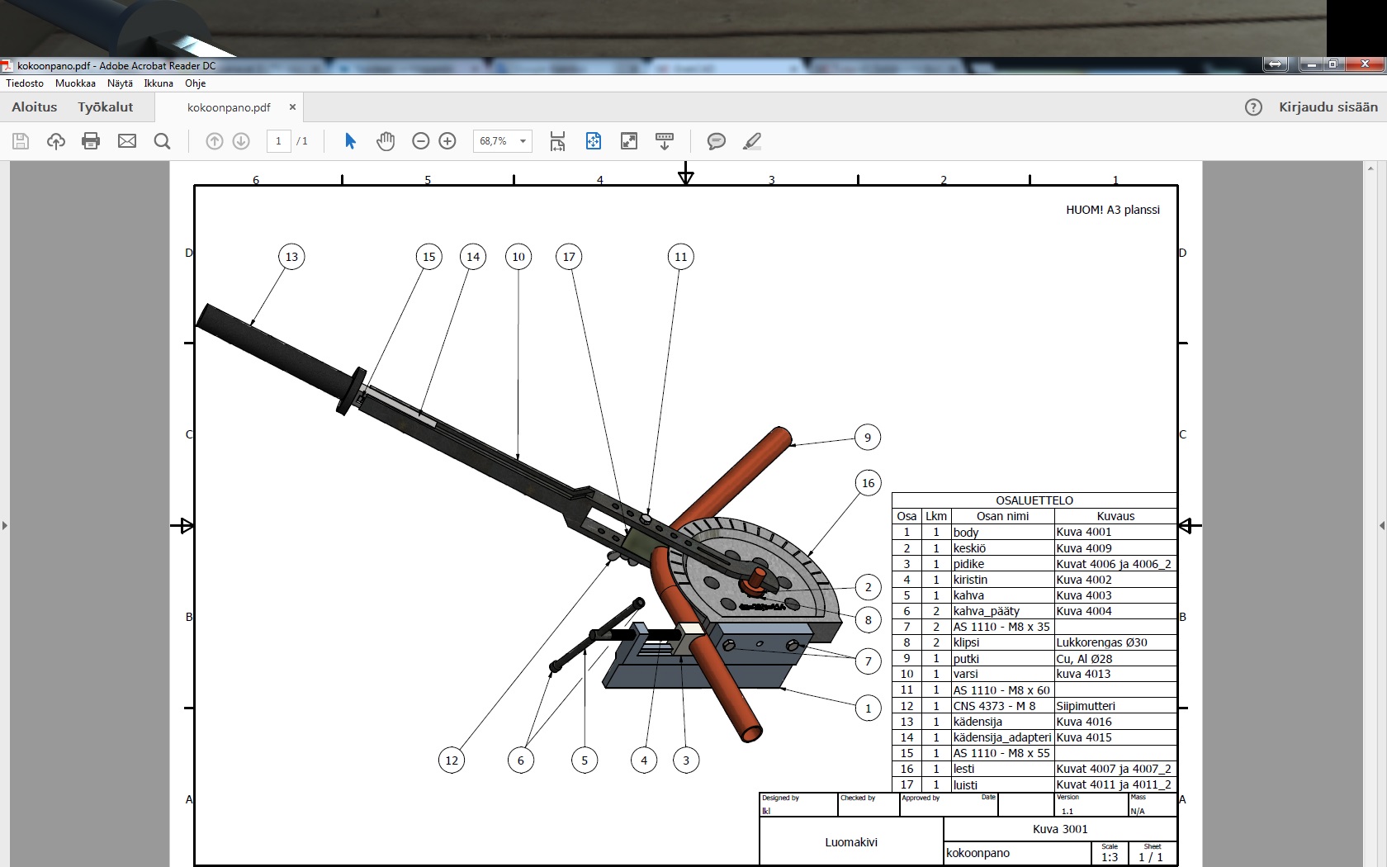Screen dimensions: 1387x867
Task: Print the document with printer icon
Action: coord(91,141)
